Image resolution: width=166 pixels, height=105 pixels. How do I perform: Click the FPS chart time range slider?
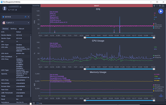[120, 38]
